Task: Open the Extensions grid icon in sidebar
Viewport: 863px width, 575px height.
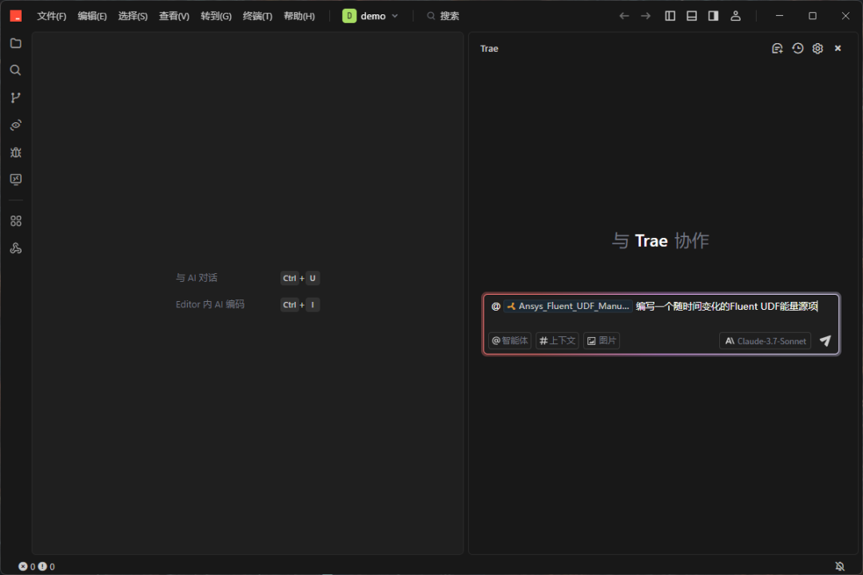Action: [x=15, y=221]
